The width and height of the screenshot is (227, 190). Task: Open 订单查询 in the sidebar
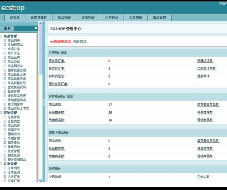tap(14, 172)
